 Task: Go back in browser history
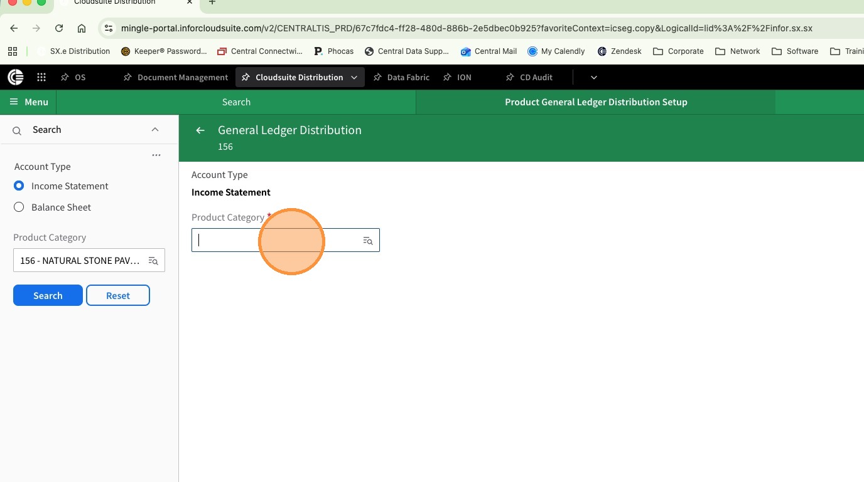click(x=14, y=28)
